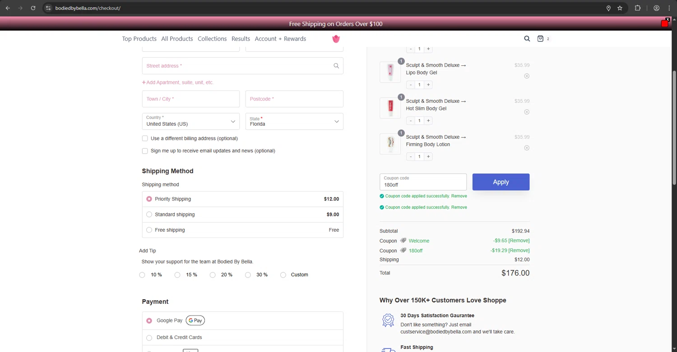Click search icon in Street address field
677x352 pixels.
click(336, 66)
